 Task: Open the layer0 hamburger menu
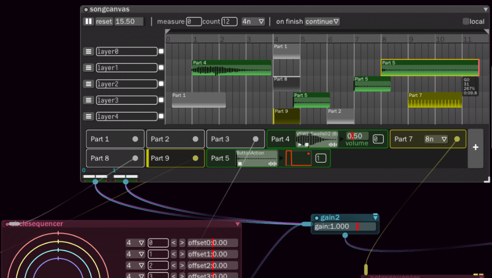(x=89, y=51)
